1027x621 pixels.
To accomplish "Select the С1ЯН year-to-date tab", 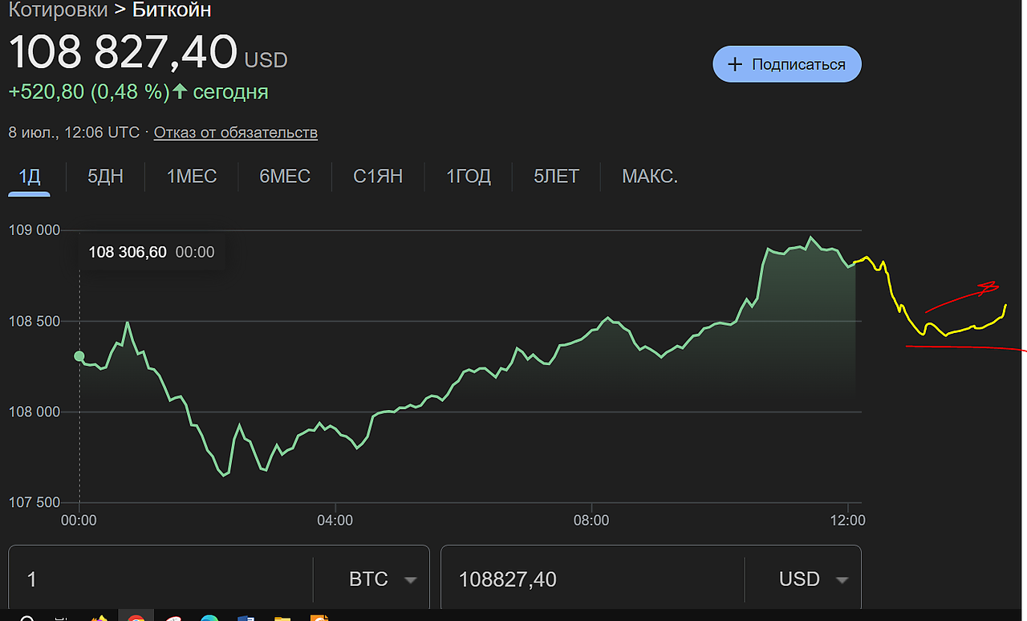I will coord(378,176).
